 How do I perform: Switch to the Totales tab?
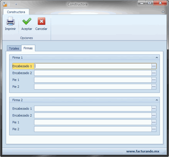(x=14, y=48)
